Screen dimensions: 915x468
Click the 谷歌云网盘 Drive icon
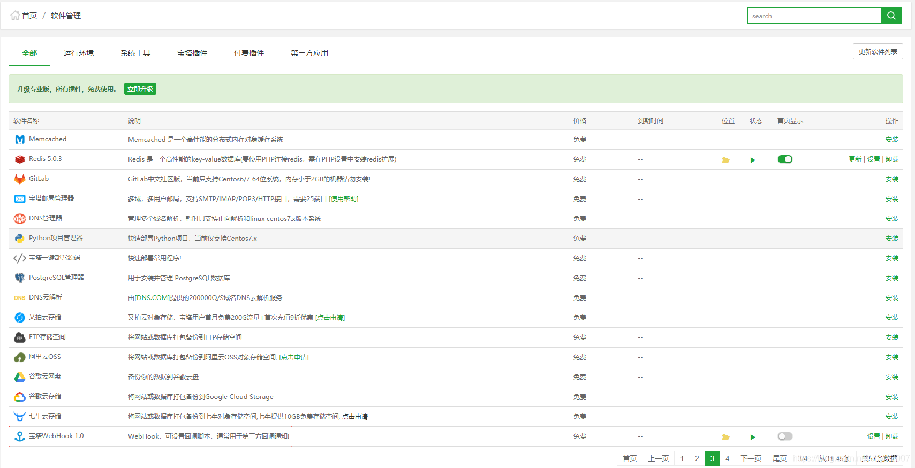20,377
